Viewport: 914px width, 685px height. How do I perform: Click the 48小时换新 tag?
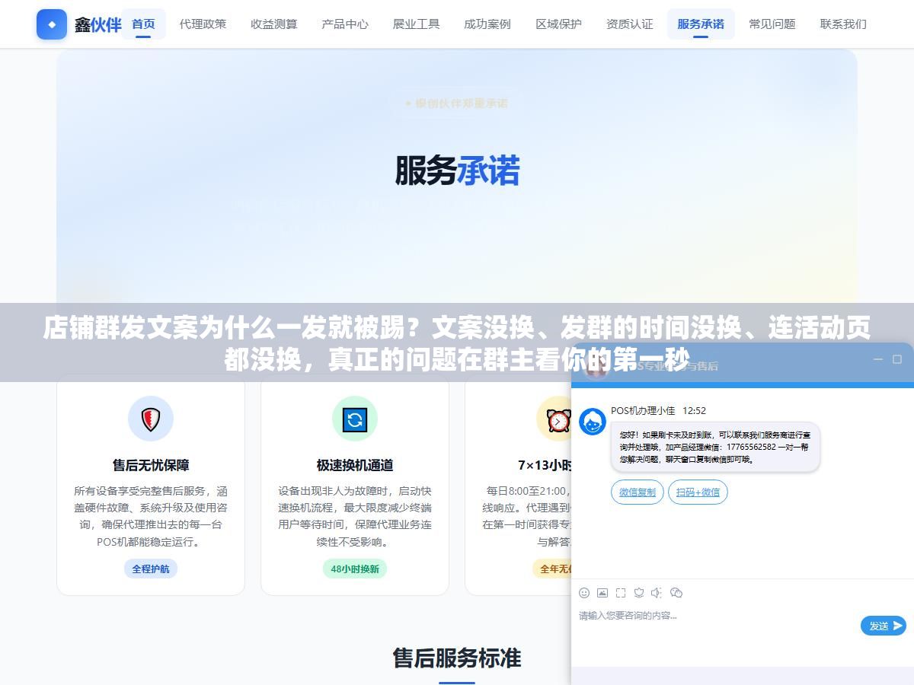355,569
